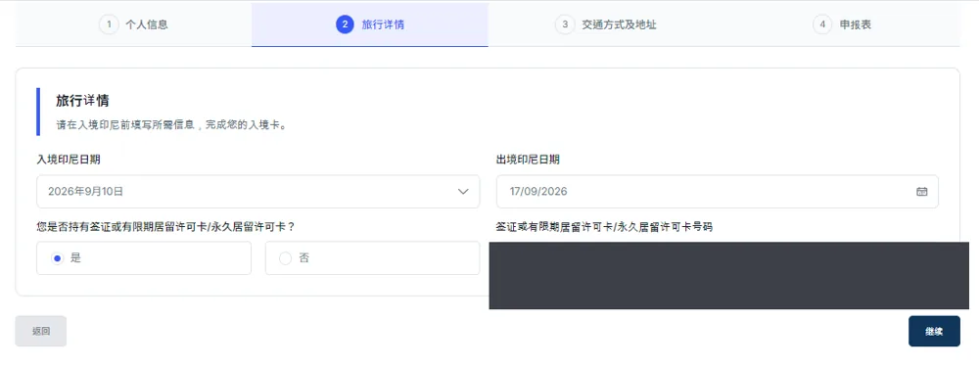Select step 2 旅行详情 tab
The image size is (979, 368).
(x=370, y=24)
